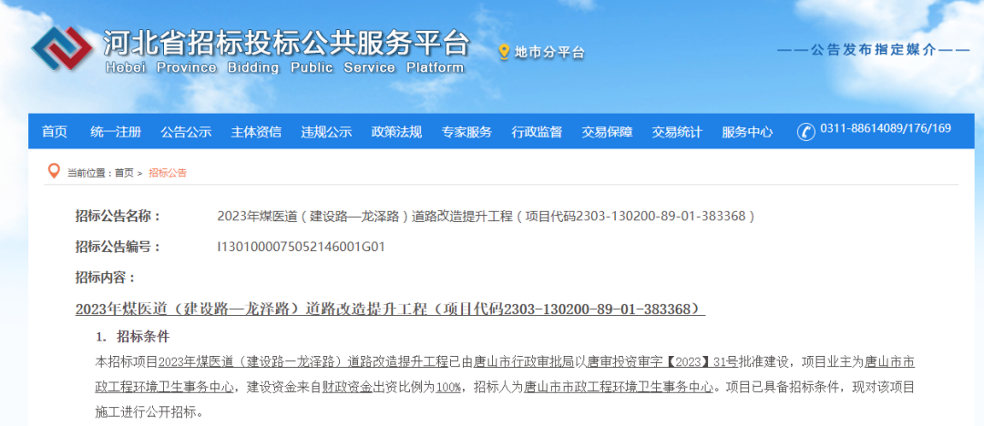Viewport: 984px width, 426px height.
Task: Click 招标公告 breadcrumb link
Action: coord(168,173)
